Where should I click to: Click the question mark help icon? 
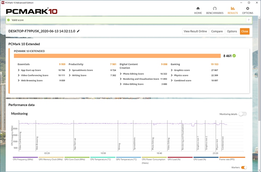click(x=249, y=20)
